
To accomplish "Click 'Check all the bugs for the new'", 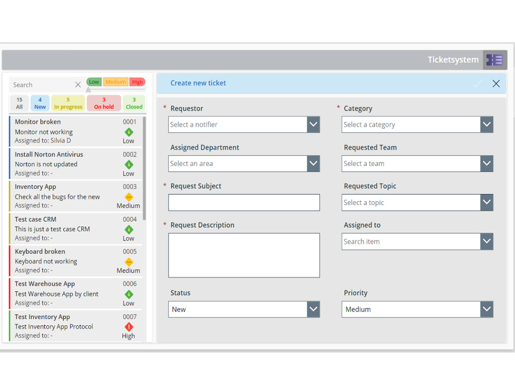I will 57,197.
